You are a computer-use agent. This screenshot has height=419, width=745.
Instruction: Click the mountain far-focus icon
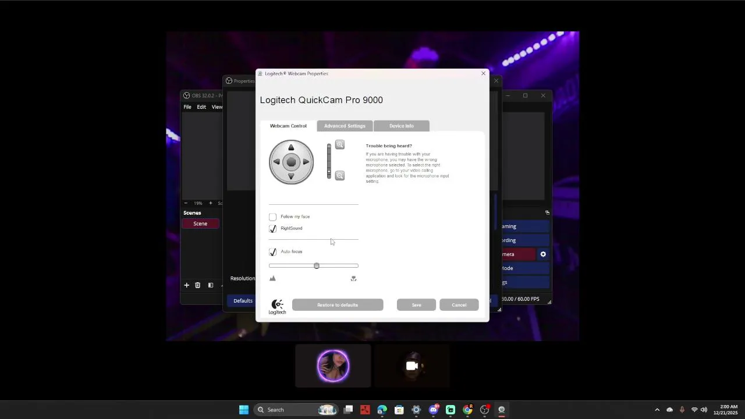click(272, 278)
